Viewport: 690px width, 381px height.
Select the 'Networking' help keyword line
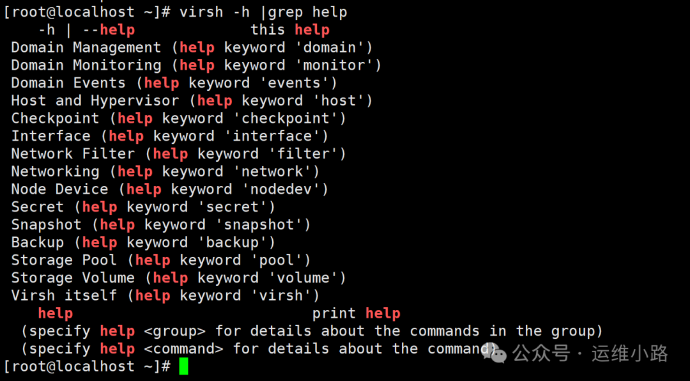coord(165,171)
